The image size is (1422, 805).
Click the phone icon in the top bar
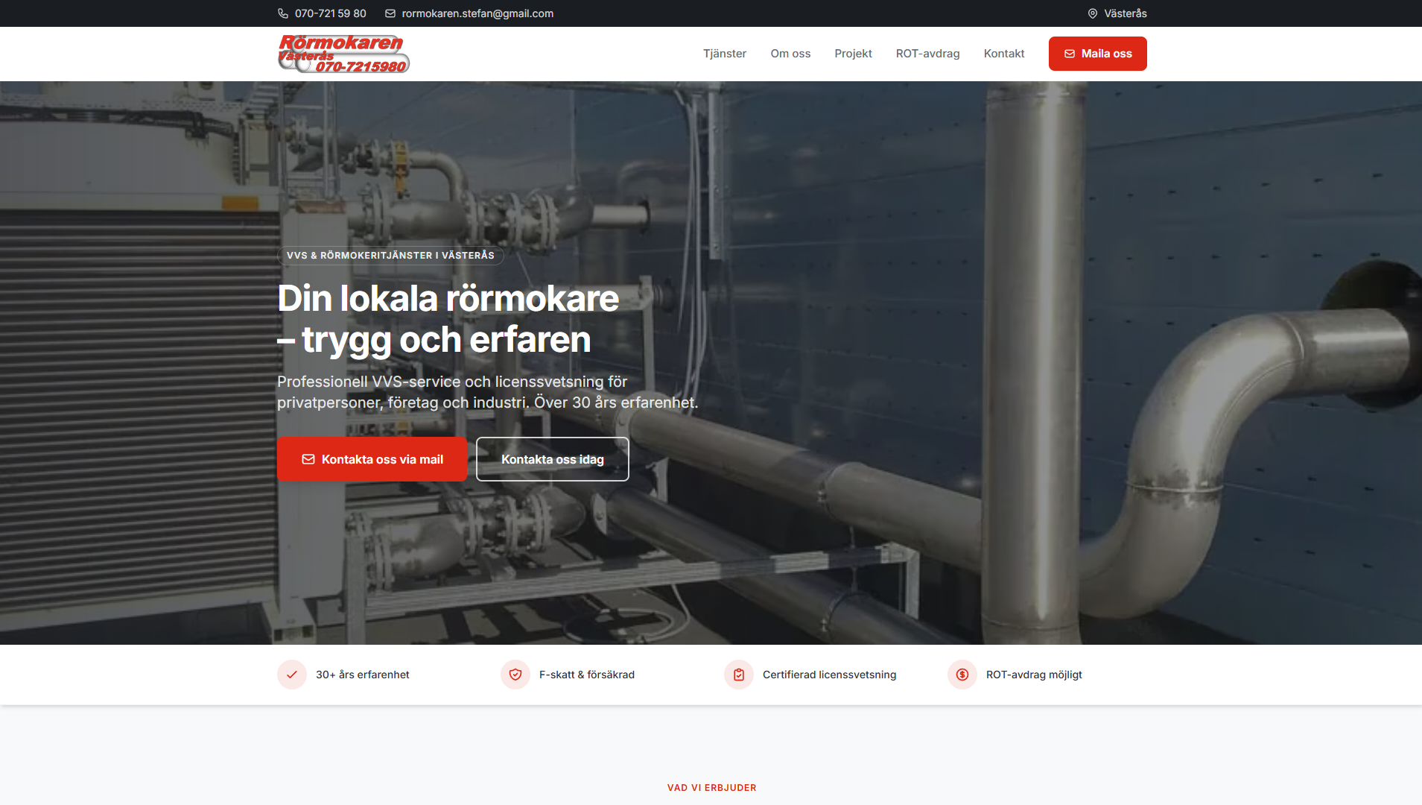(x=283, y=13)
